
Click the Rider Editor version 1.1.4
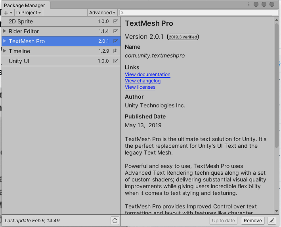click(103, 31)
